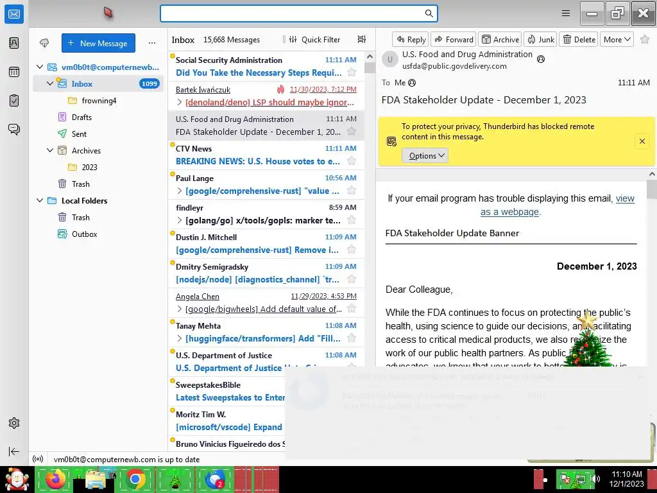This screenshot has width=657, height=493.
Task: Open remote content Options dropdown
Action: [425, 155]
